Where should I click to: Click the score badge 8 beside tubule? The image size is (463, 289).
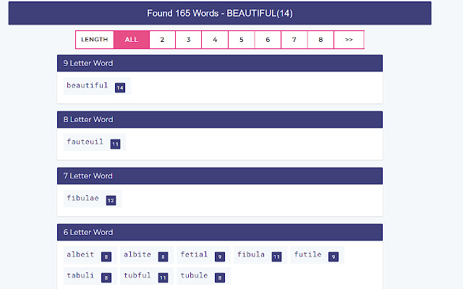click(220, 277)
